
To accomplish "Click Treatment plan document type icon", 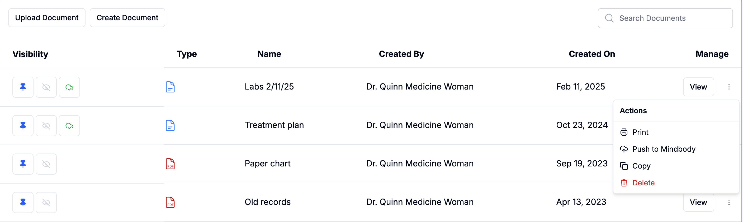I will coord(170,126).
